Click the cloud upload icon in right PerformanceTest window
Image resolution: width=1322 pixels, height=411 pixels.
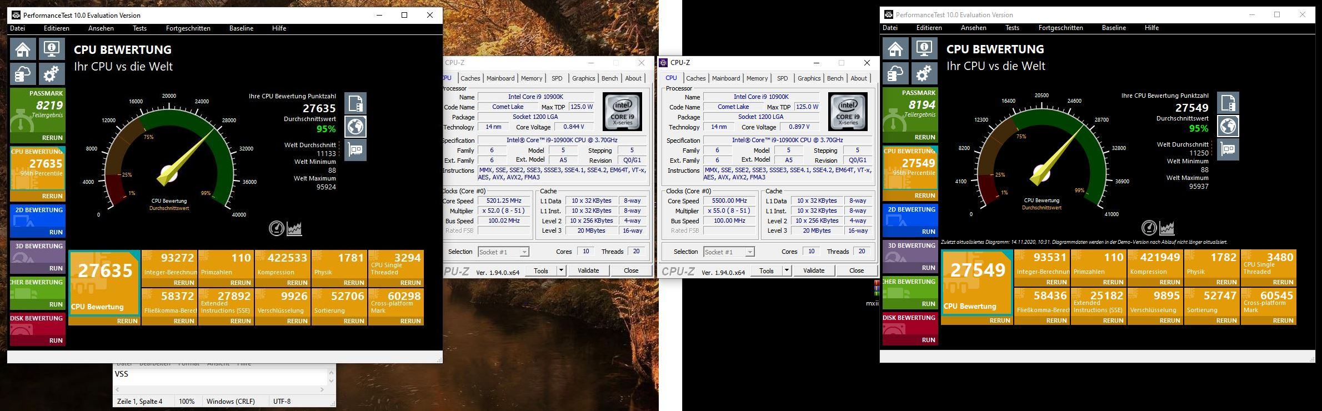click(896, 74)
